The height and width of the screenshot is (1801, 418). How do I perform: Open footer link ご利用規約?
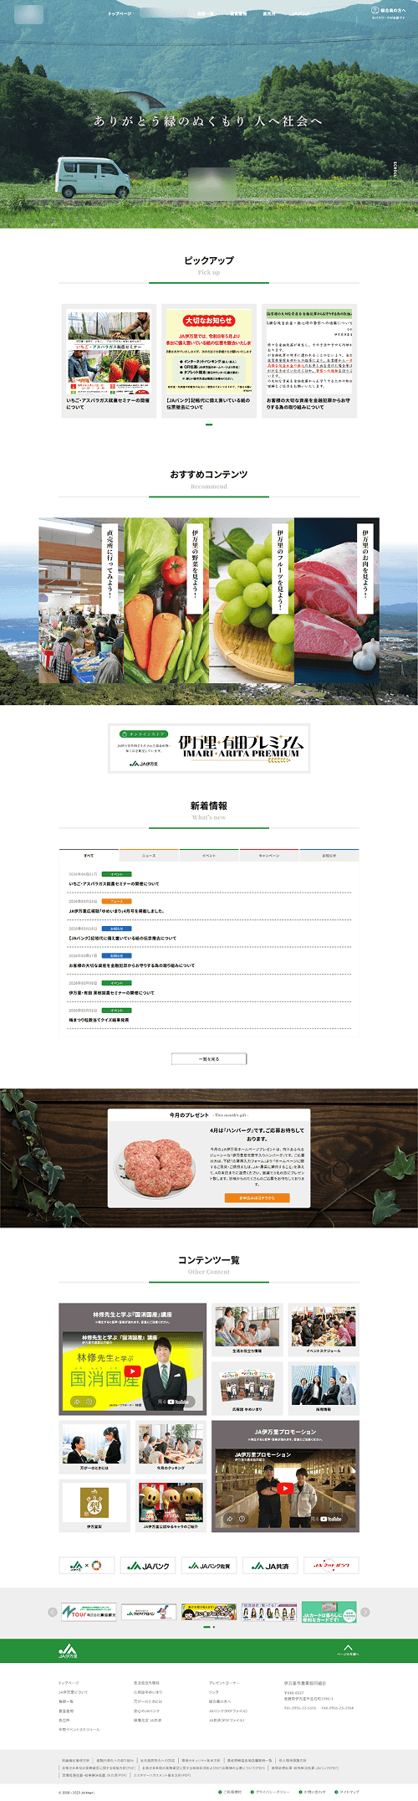(x=231, y=1792)
